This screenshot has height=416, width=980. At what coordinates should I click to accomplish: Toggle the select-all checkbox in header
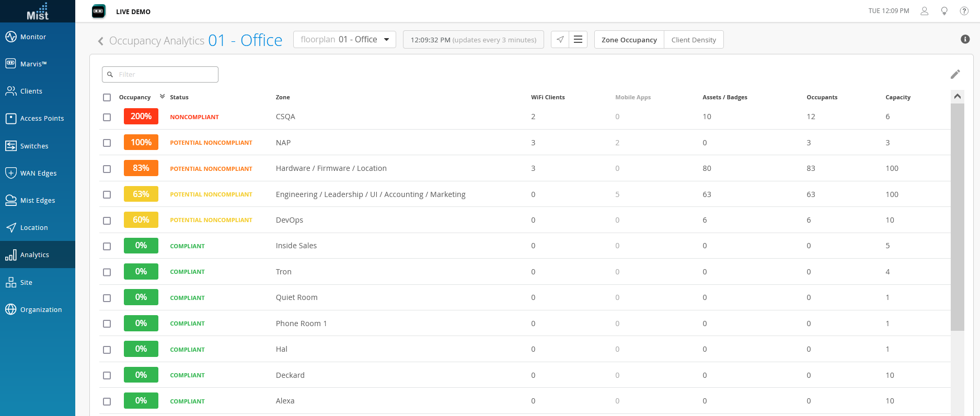point(107,97)
